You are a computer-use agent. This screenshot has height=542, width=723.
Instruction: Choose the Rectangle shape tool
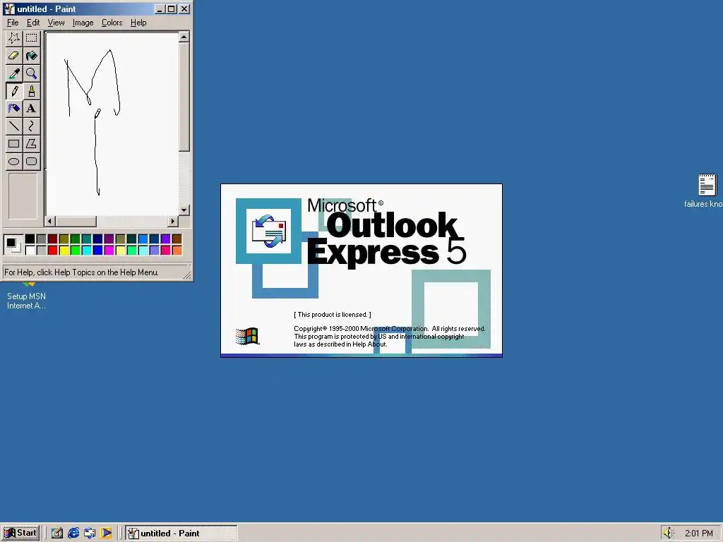(x=14, y=143)
